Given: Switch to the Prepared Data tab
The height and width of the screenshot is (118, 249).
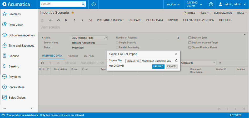Looking at the screenshot, I should pyautogui.click(x=52, y=56).
